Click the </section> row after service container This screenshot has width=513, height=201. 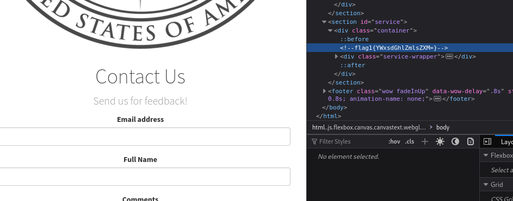click(346, 82)
